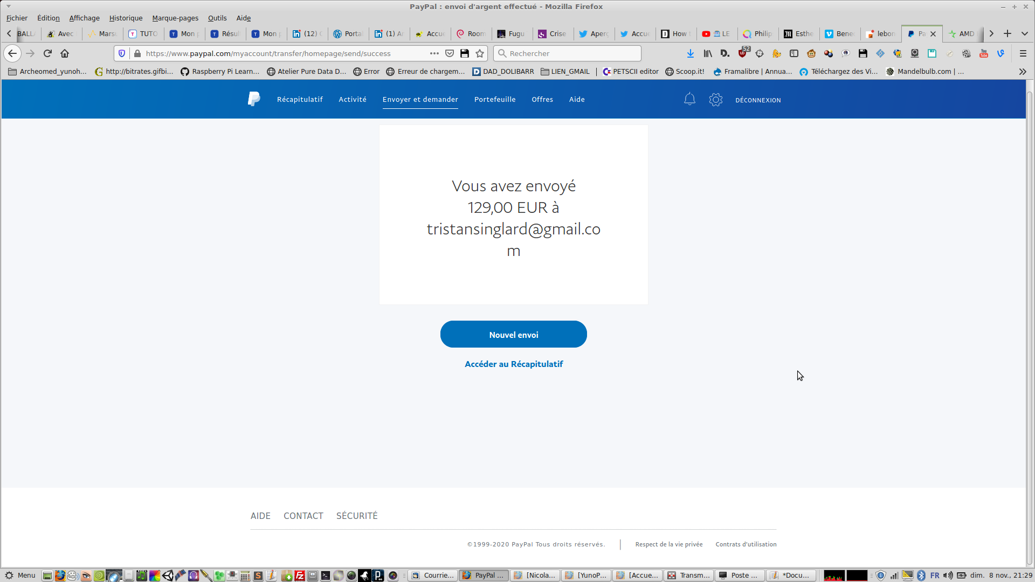Screen dimensions: 1035x582
Task: Open Firefox downloads arrow
Action: coord(690,53)
